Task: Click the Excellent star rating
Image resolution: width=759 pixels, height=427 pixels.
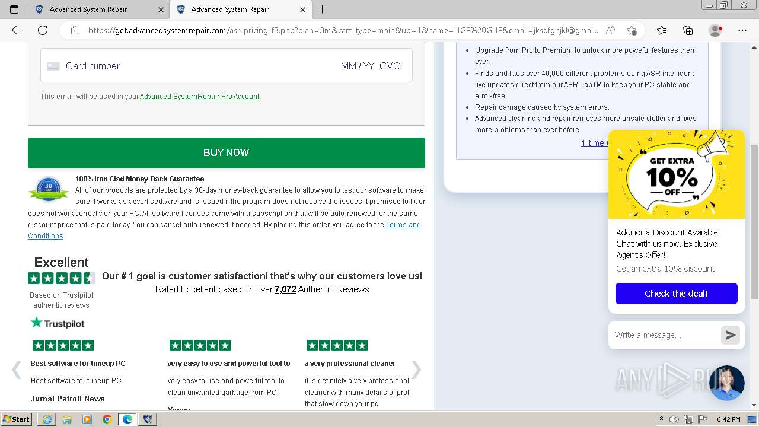Action: [x=61, y=278]
